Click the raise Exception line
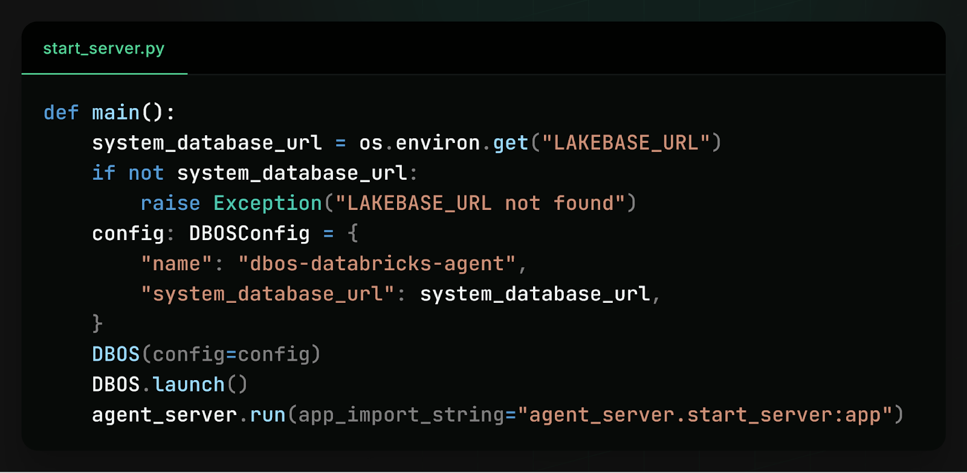Viewport: 967px width, 473px height. tap(389, 203)
